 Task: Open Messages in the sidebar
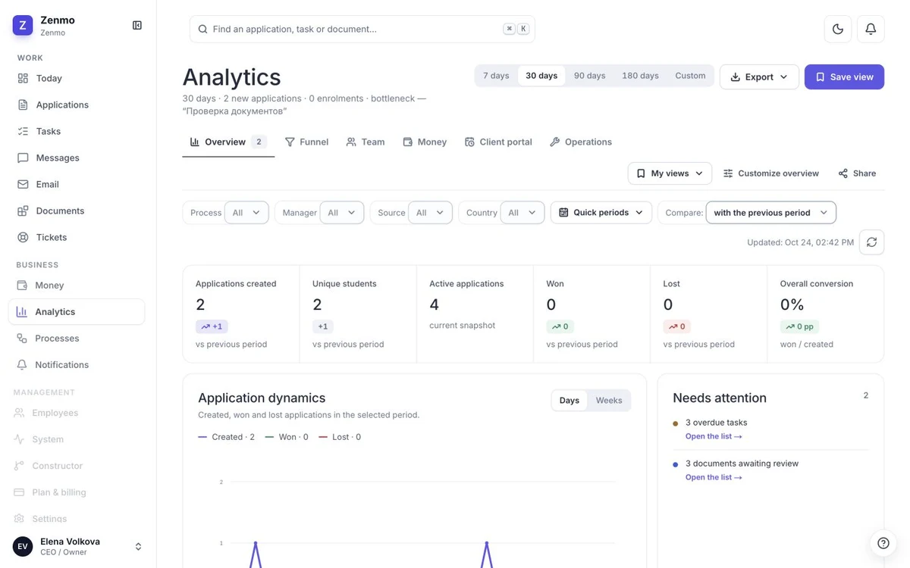(77, 158)
